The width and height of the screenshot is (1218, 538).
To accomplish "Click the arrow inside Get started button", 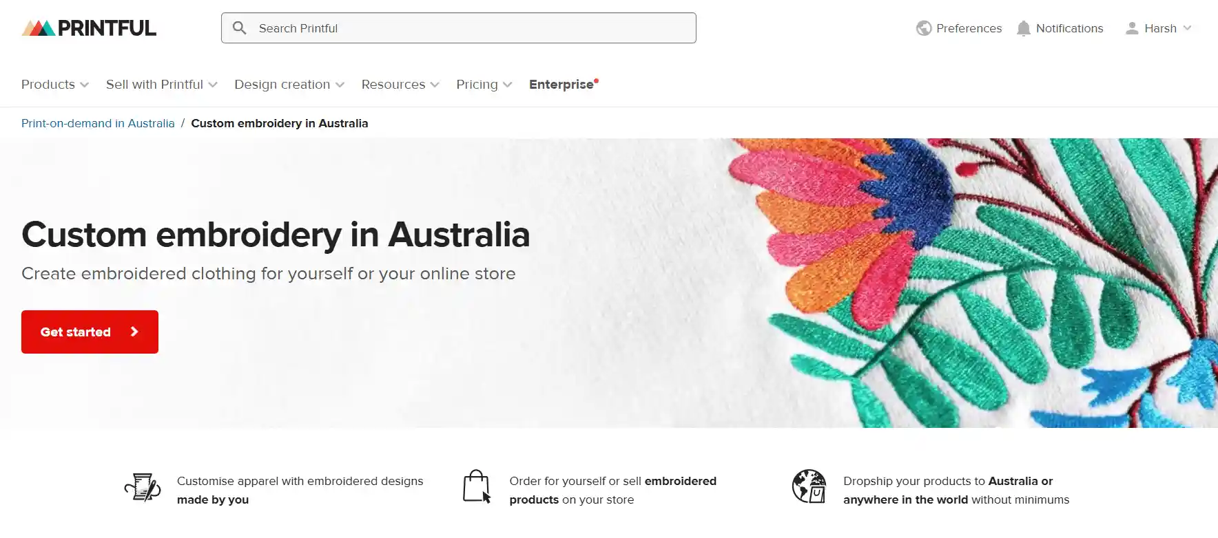I will coord(134,332).
